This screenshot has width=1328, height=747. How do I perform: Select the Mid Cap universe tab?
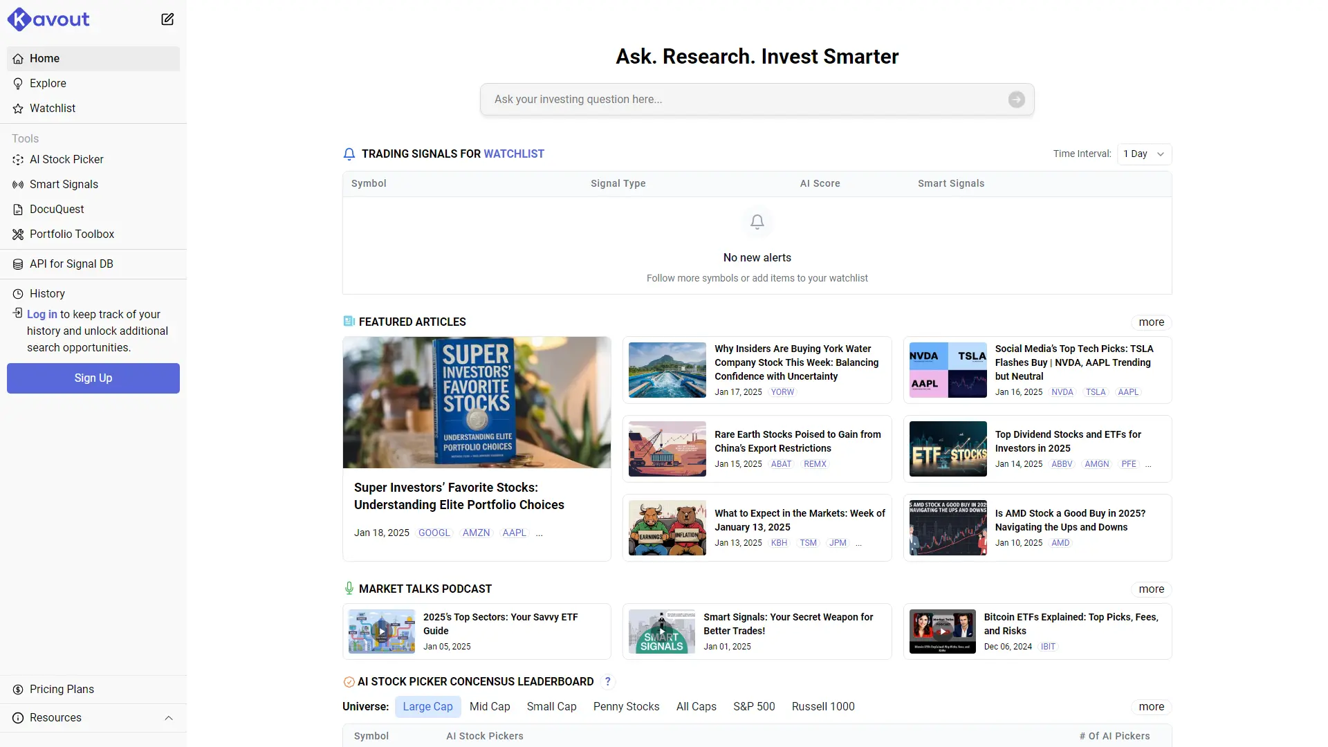tap(490, 707)
